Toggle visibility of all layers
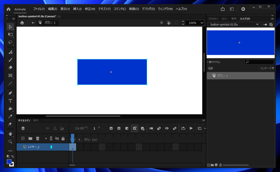The image size is (280, 172). pyautogui.click(x=57, y=138)
